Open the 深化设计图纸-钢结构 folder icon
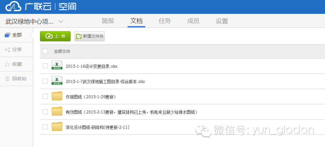 pos(57,127)
